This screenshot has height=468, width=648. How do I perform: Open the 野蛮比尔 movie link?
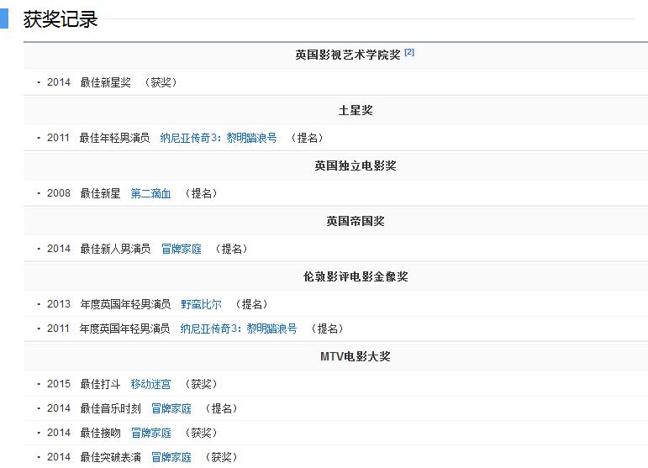(201, 304)
